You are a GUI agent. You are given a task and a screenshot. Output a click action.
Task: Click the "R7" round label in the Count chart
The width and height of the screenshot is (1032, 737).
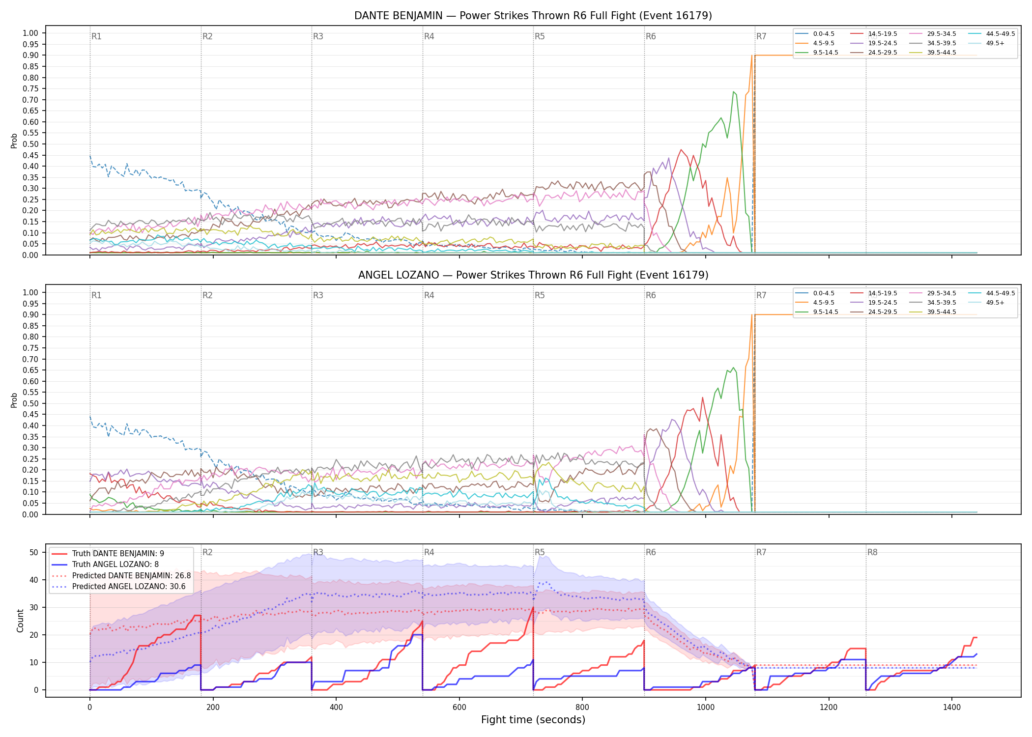pos(761,552)
